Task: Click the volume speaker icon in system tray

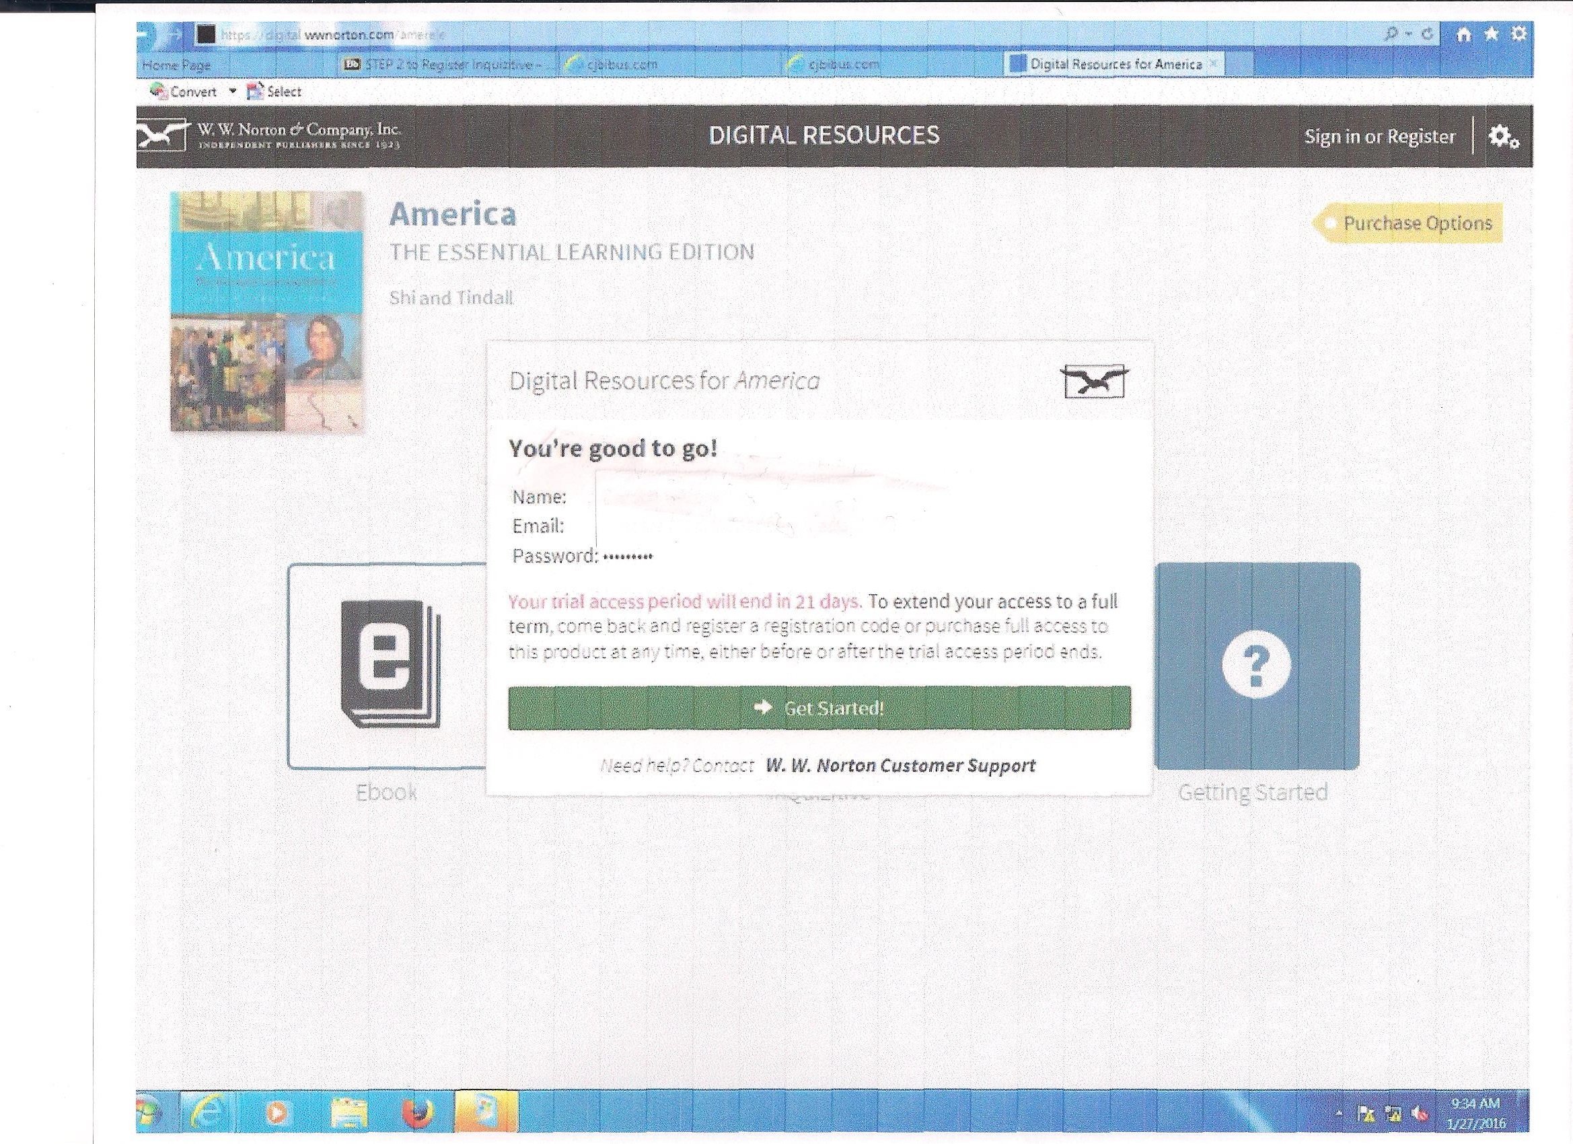Action: [1420, 1115]
